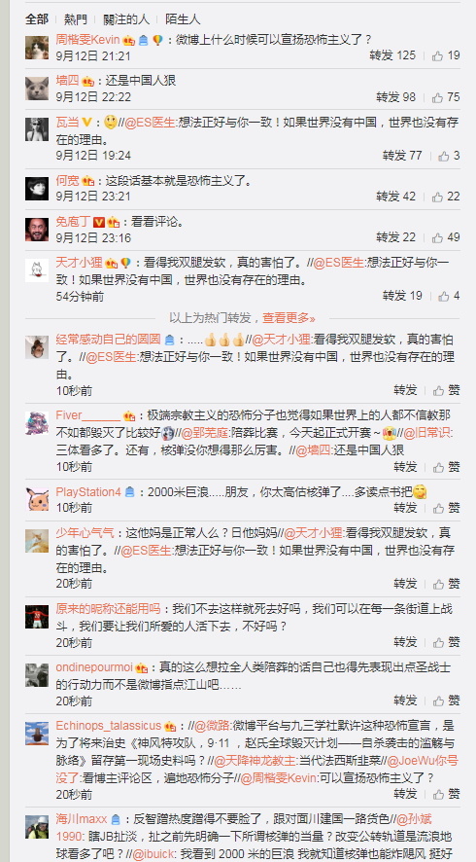The width and height of the screenshot is (476, 862).
Task: Click 海川maxx's avatar thumbnail
Action: click(37, 827)
